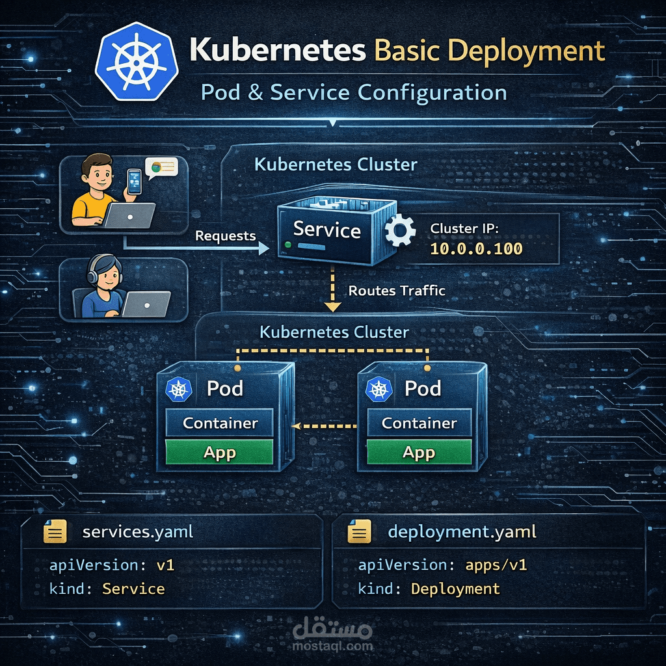666x666 pixels.
Task: Click the green App bar in left Pod
Action: coord(219,452)
